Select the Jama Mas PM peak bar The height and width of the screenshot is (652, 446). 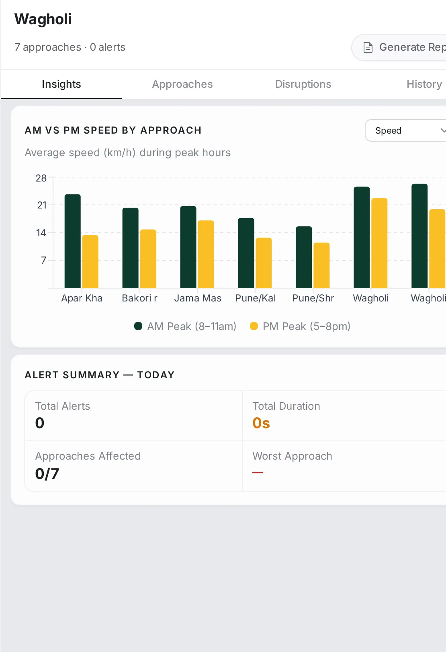click(x=206, y=254)
